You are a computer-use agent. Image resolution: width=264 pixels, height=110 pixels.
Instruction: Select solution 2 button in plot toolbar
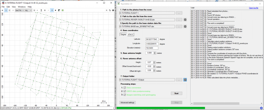(x=10, y=10)
